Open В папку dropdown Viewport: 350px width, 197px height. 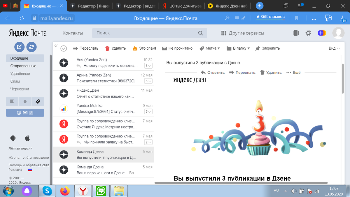coord(238,48)
